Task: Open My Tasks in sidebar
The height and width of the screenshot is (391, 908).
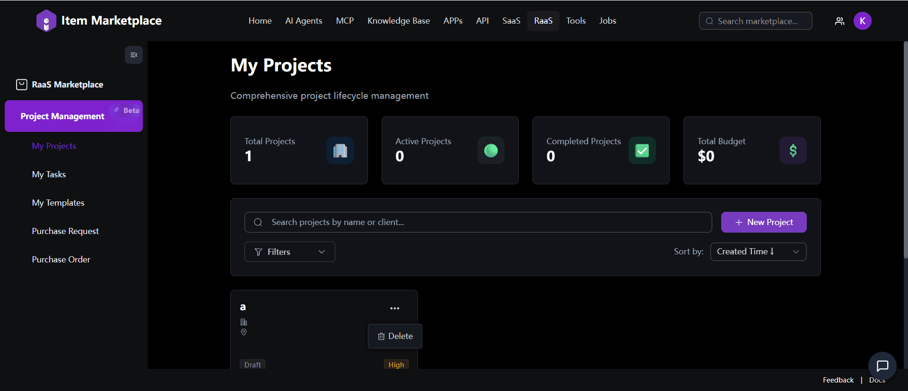Action: [x=49, y=174]
